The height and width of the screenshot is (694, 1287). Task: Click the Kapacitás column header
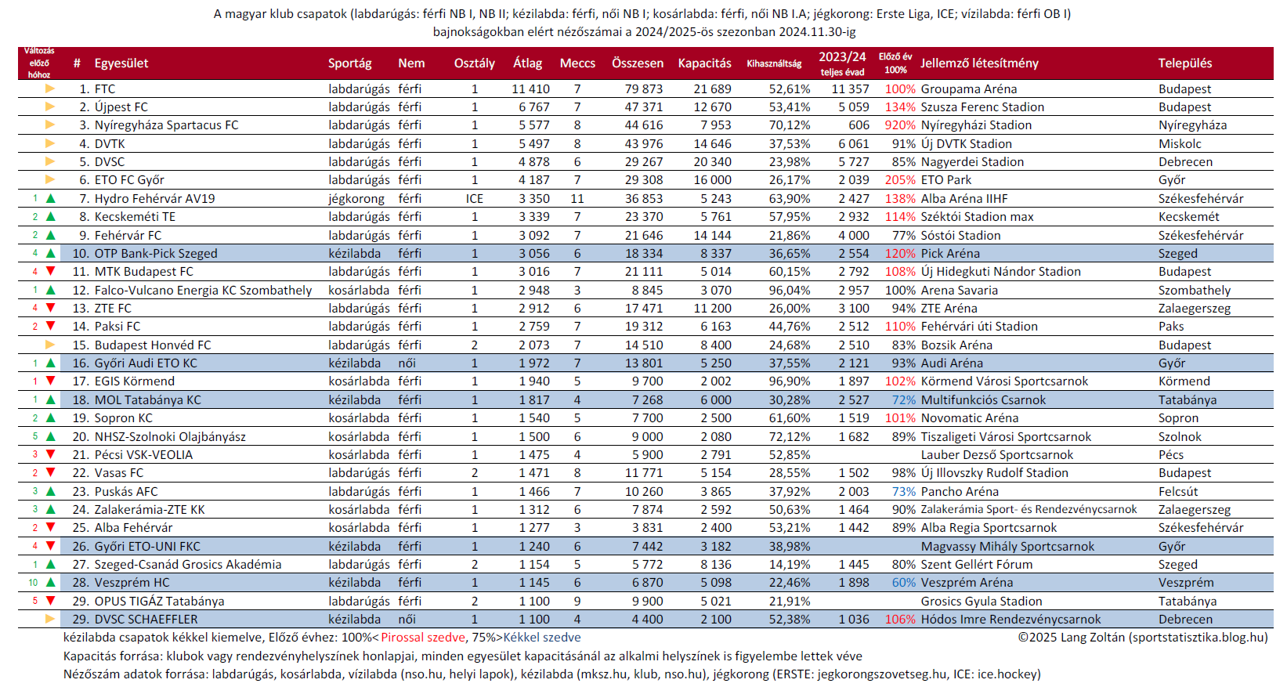coord(705,63)
